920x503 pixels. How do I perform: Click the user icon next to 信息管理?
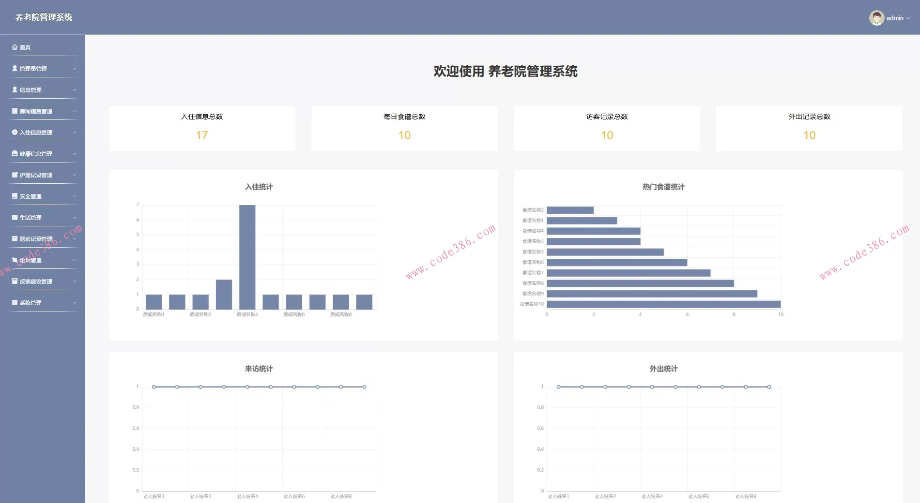(15, 90)
